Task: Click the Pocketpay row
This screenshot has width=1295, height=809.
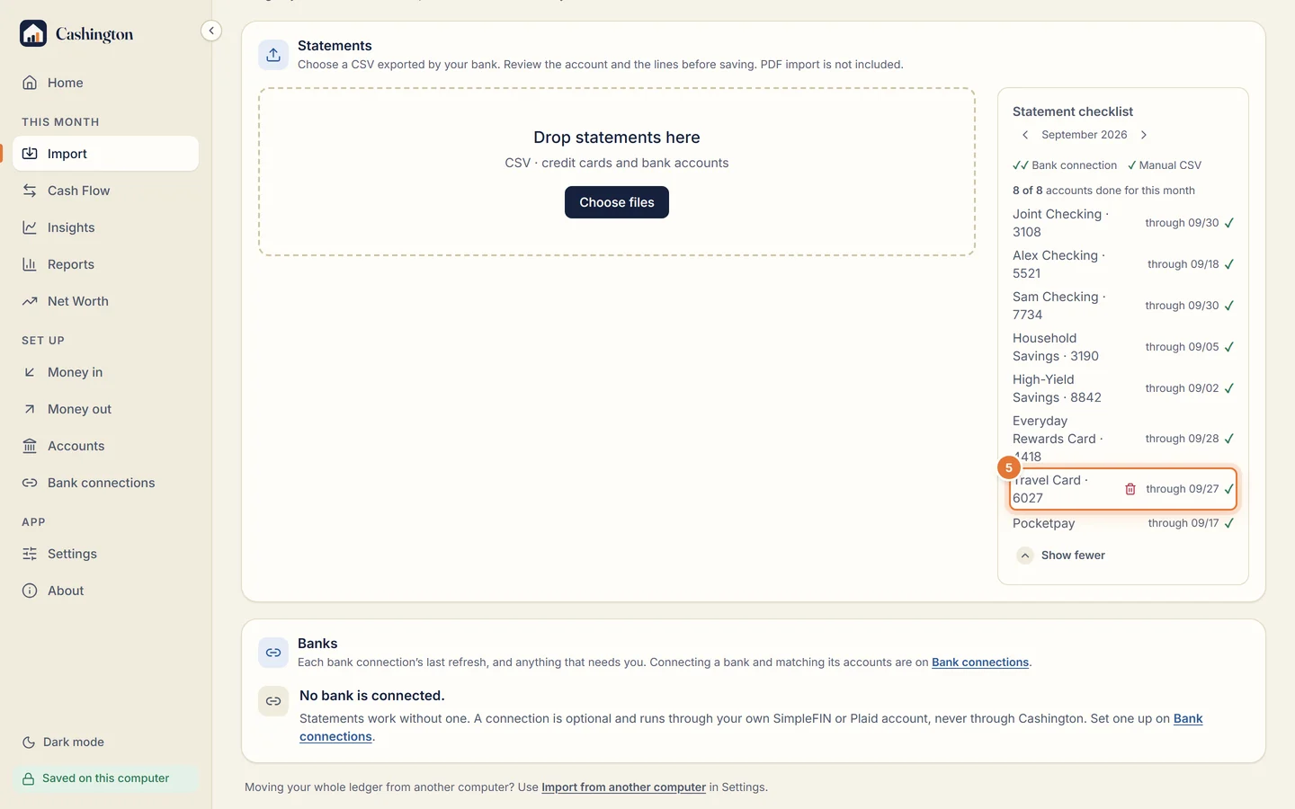Action: [x=1123, y=523]
